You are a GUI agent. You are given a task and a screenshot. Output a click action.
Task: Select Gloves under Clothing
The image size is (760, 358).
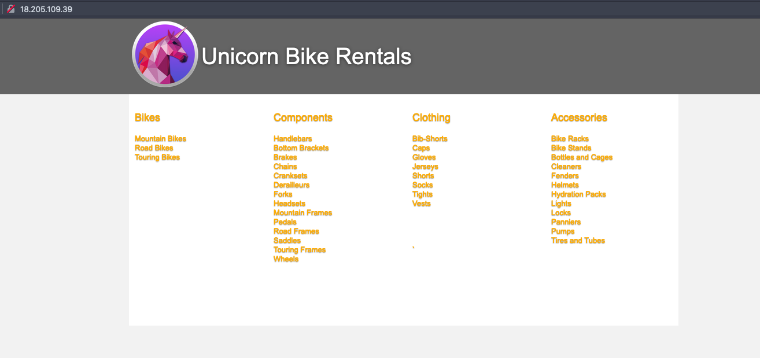424,157
